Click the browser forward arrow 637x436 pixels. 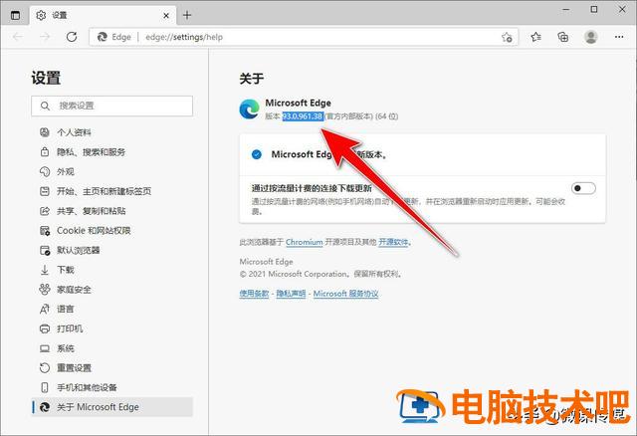click(x=45, y=37)
